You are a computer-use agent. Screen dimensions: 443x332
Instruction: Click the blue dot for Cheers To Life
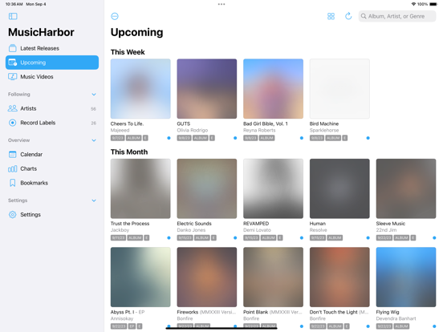(x=169, y=138)
